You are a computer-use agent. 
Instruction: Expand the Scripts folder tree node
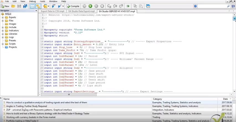(3, 44)
